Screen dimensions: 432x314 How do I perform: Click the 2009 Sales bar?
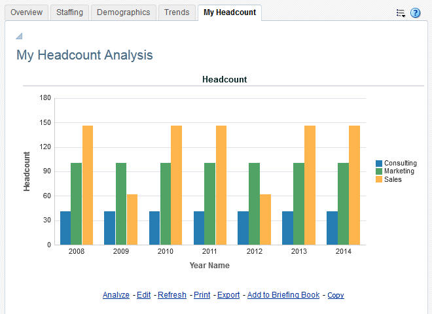pyautogui.click(x=132, y=219)
